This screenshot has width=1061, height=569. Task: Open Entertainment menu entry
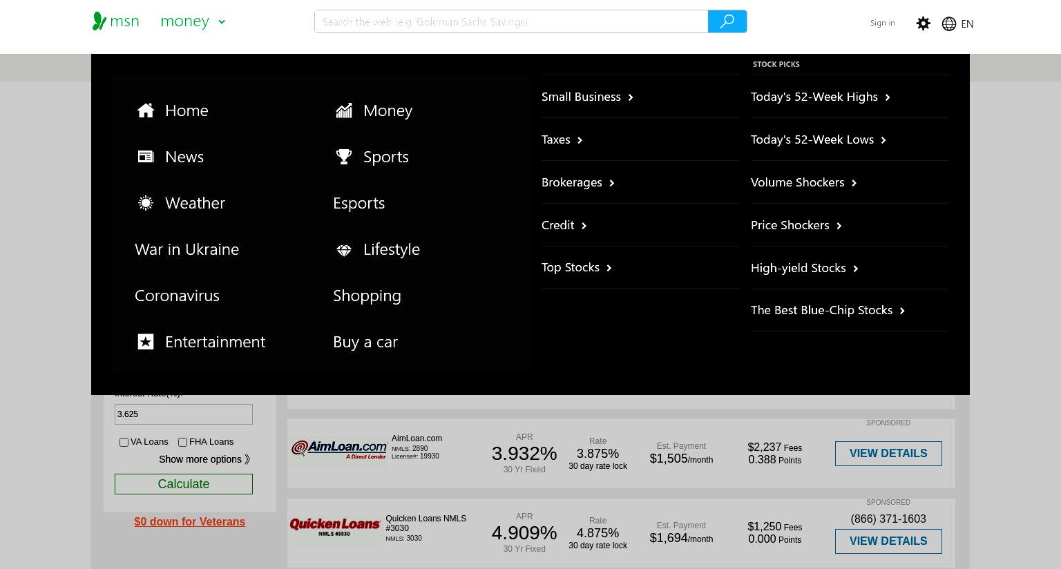[x=215, y=342]
